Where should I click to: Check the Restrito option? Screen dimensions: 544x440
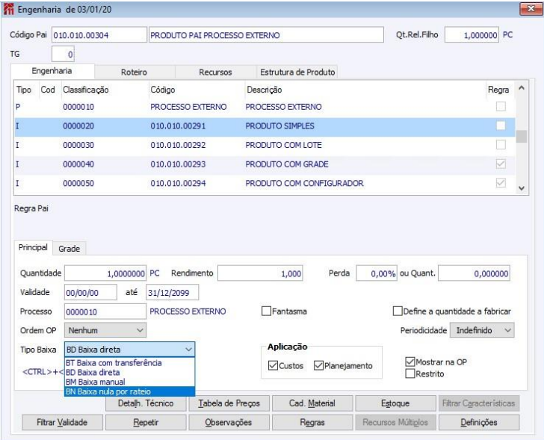[409, 374]
